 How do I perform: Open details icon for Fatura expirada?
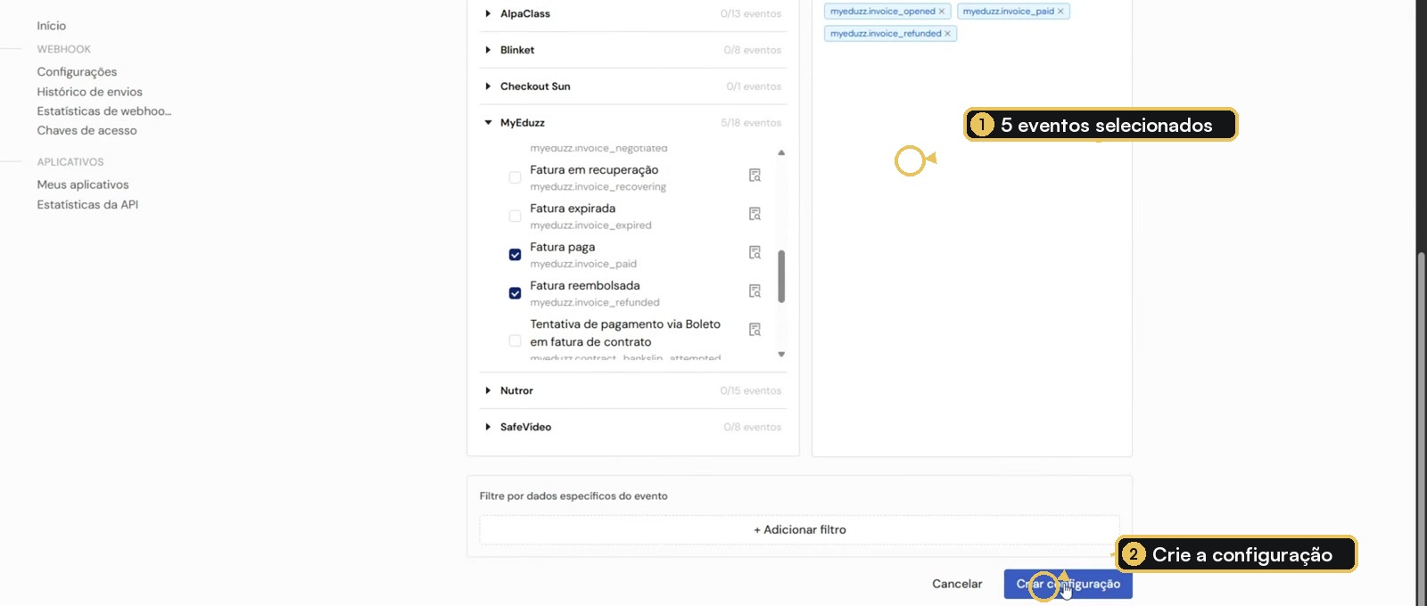click(755, 214)
